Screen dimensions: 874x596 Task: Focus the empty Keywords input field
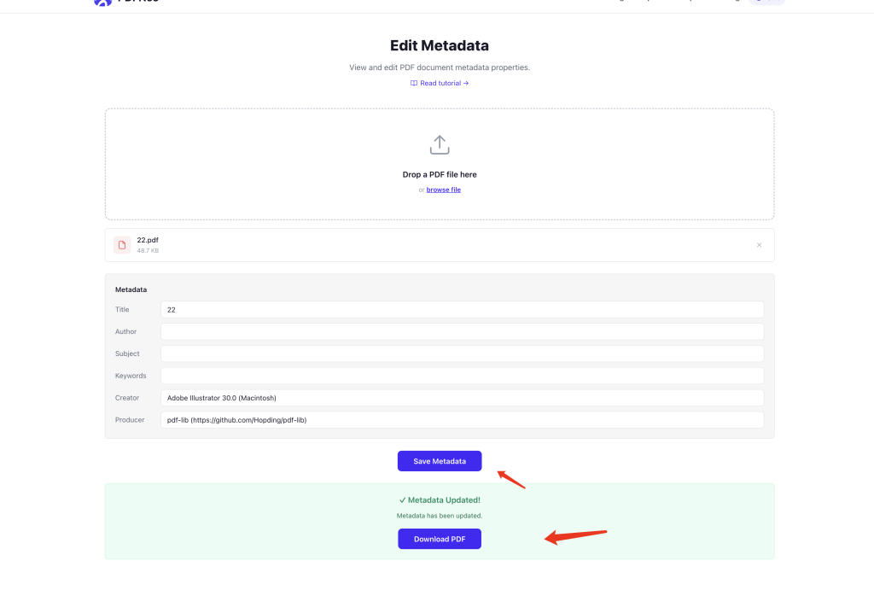pos(462,376)
